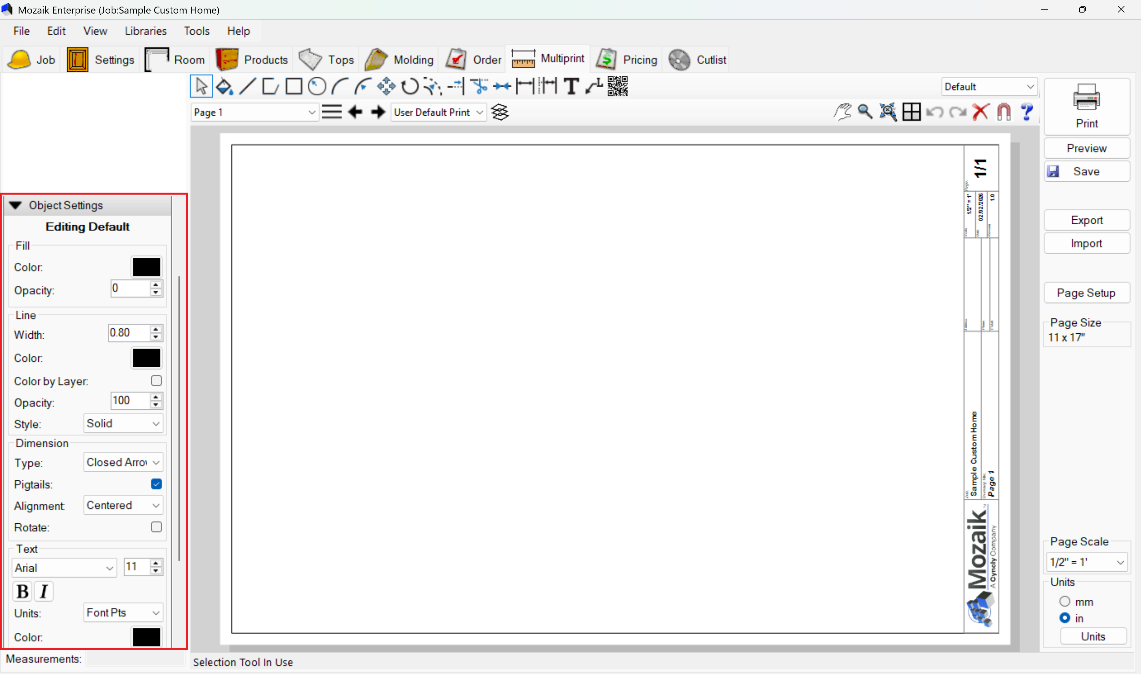Open the Libraries menu

pyautogui.click(x=145, y=31)
